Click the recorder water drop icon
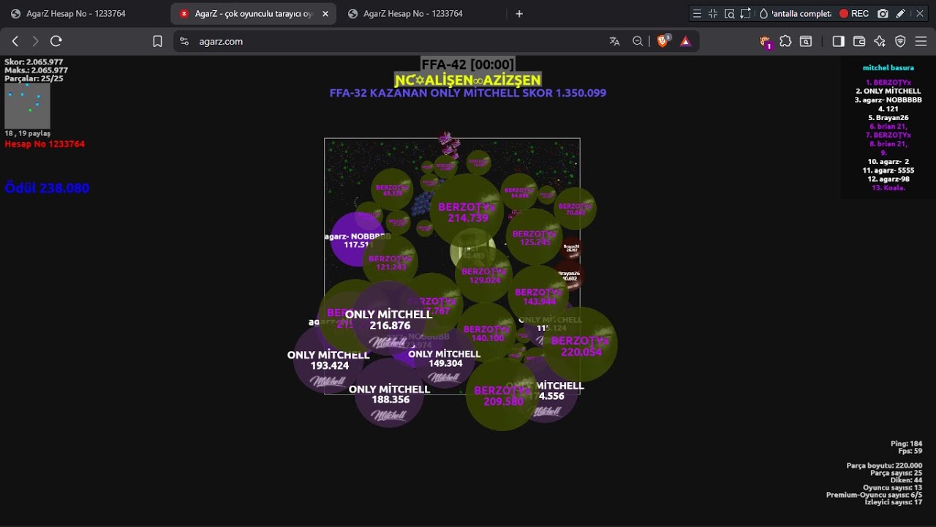Viewport: 936px width, 527px height. [763, 13]
